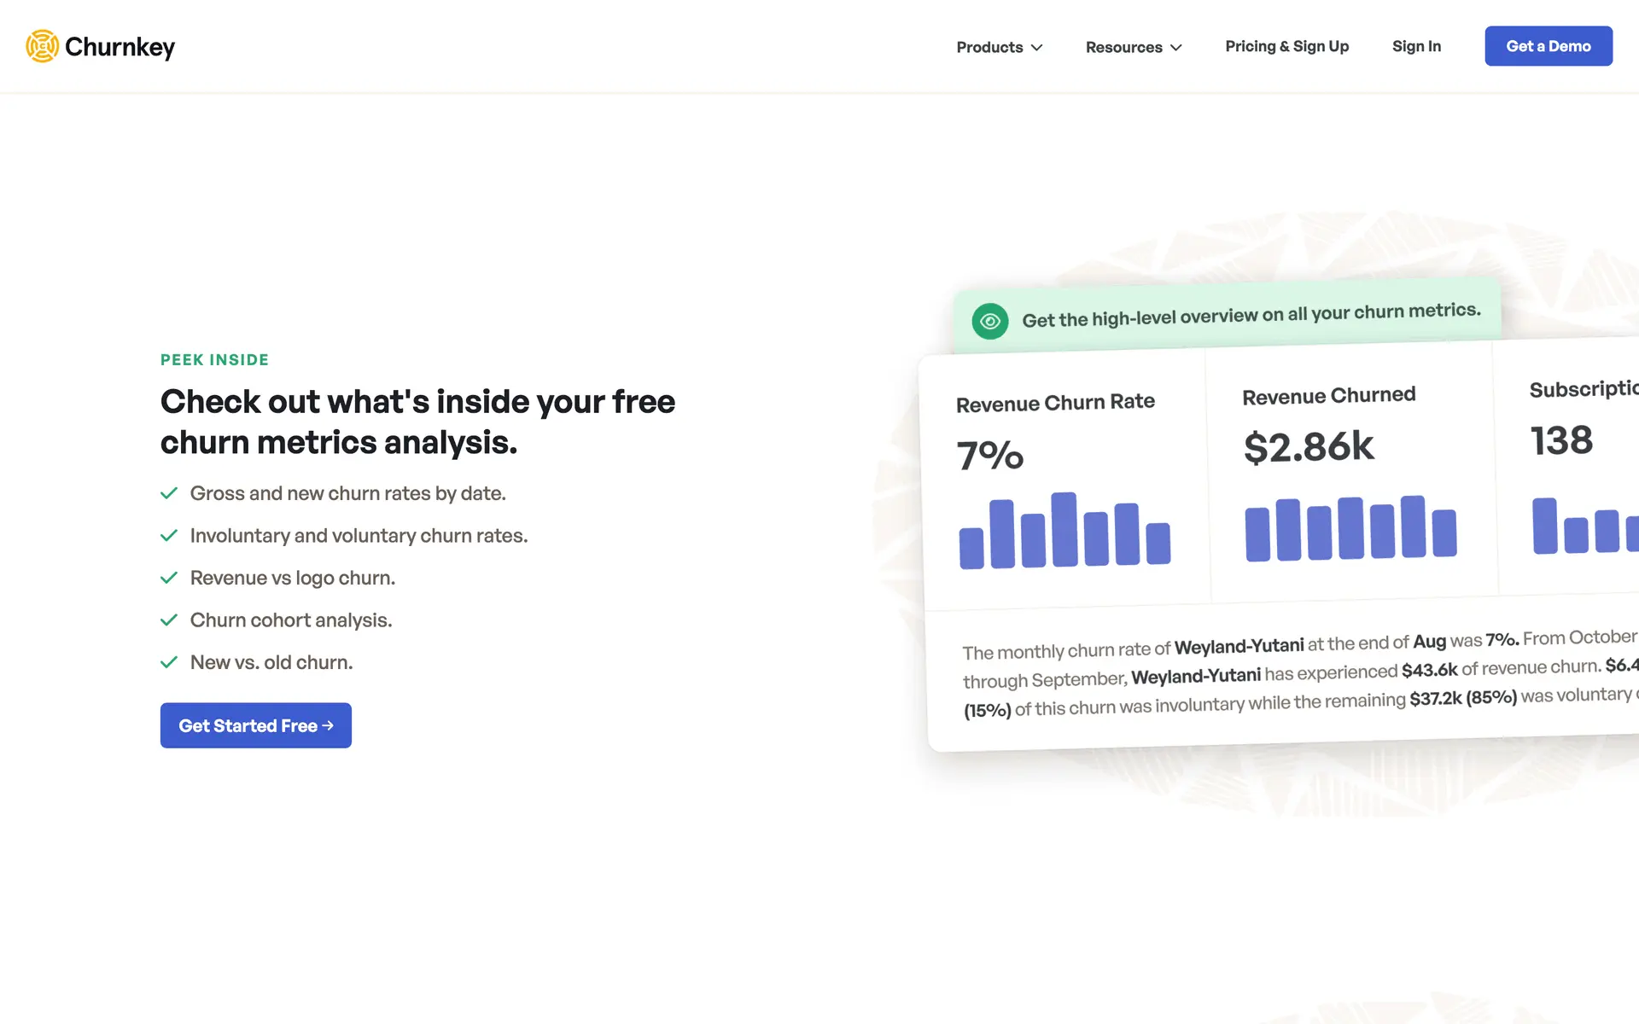Click checkmark next to Gross and new churn rates
The height and width of the screenshot is (1024, 1639).
click(169, 493)
